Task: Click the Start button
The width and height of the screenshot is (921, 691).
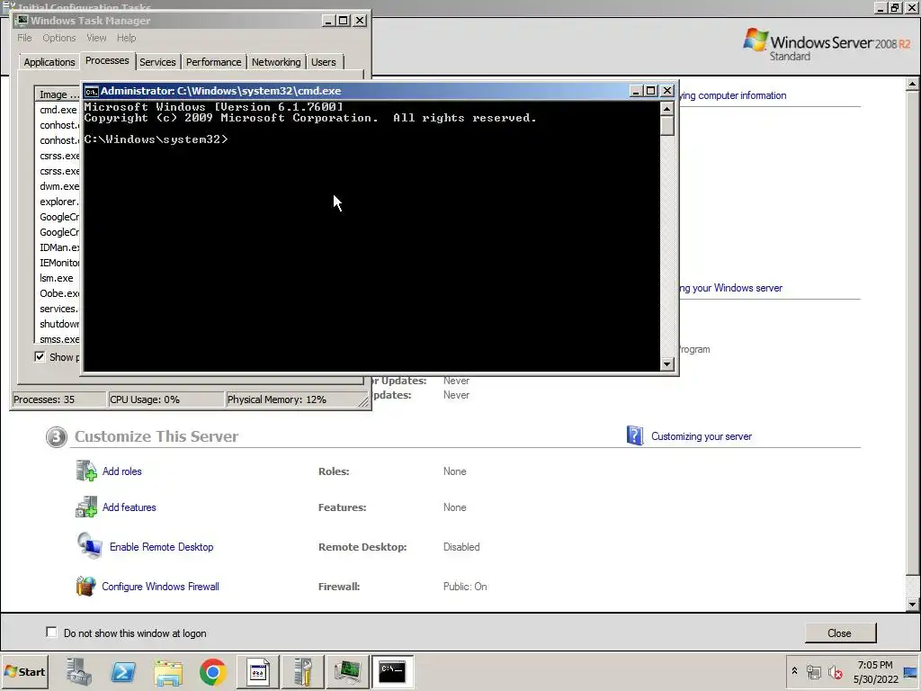Action: click(x=24, y=671)
